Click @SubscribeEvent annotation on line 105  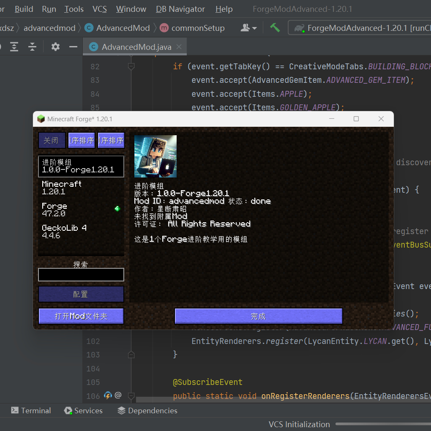point(207,382)
